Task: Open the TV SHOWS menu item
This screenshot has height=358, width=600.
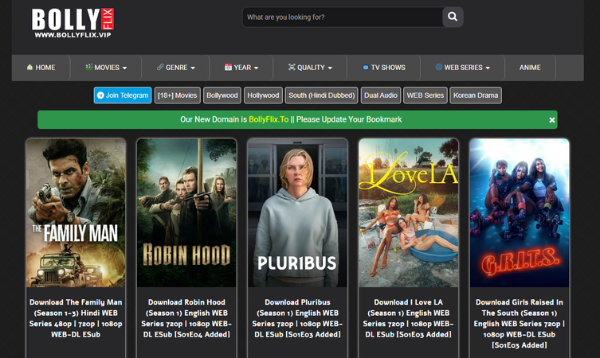Action: pyautogui.click(x=384, y=68)
